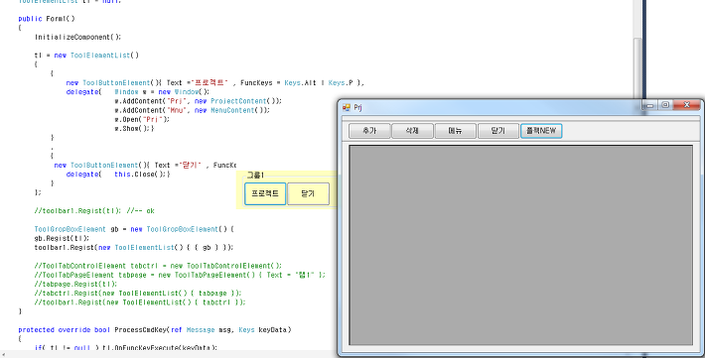Click 닫기 in the Prj window toolbar
The width and height of the screenshot is (705, 358).
[497, 131]
